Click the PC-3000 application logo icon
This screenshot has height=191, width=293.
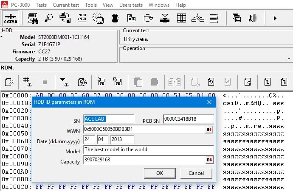coord(5,5)
